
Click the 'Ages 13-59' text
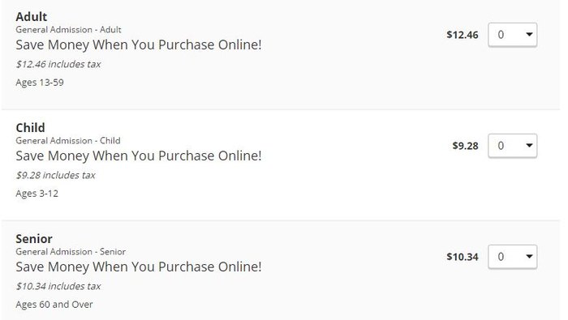pos(40,83)
